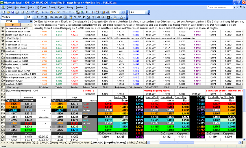Save the workbook with diskette icon
This screenshot has height=148, width=246.
point(13,12)
